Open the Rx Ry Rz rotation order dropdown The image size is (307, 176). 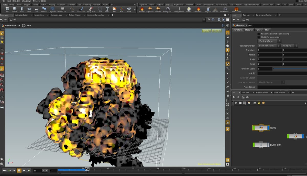click(x=290, y=46)
